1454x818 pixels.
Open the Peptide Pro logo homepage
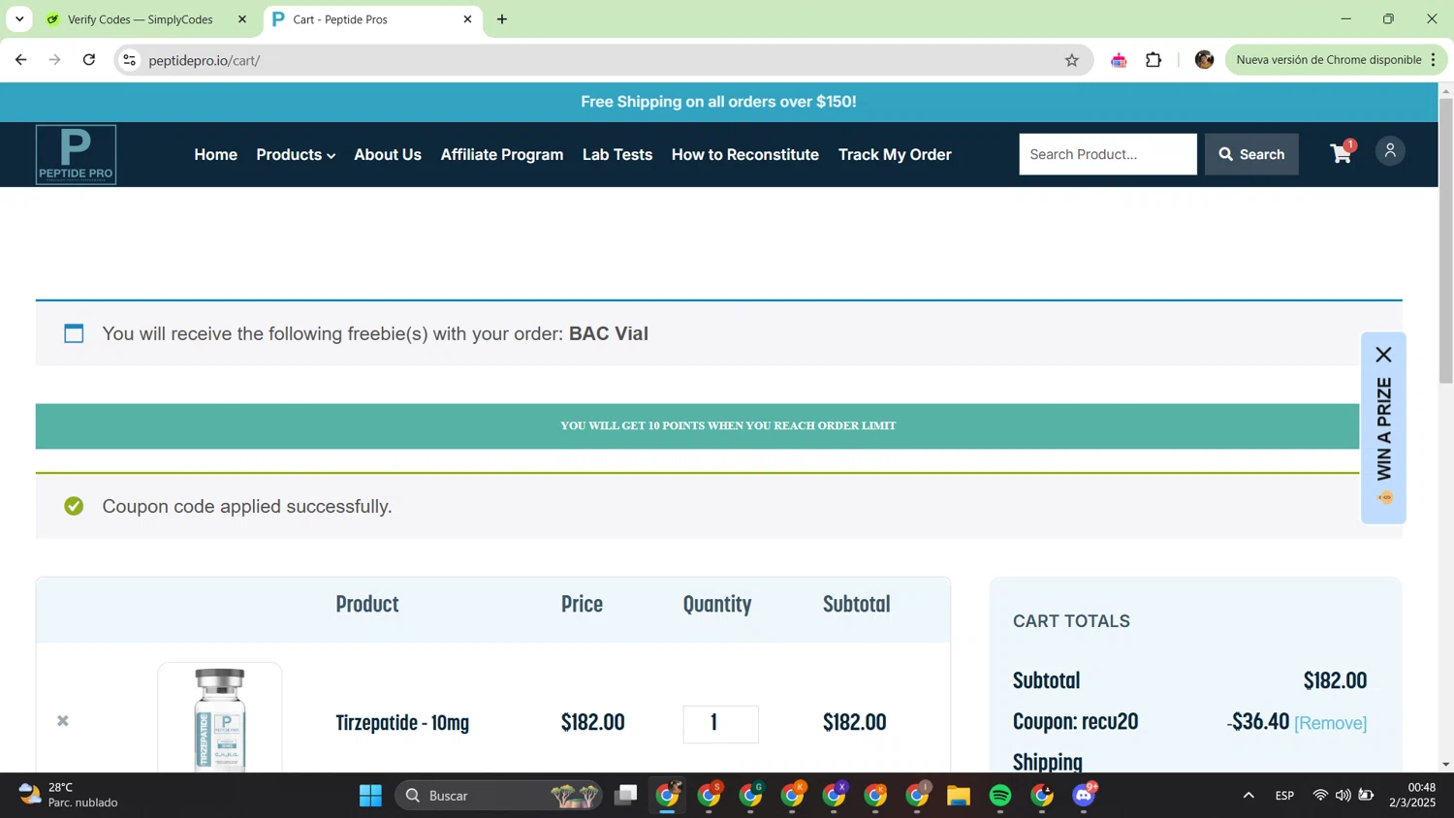coord(76,154)
